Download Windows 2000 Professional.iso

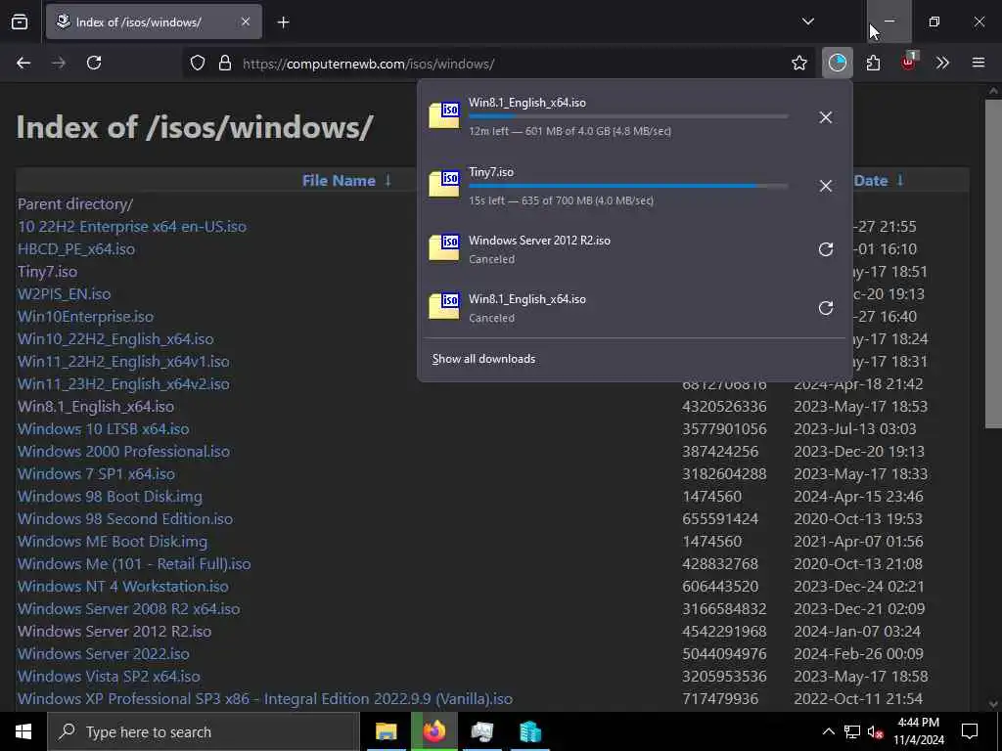click(x=123, y=452)
